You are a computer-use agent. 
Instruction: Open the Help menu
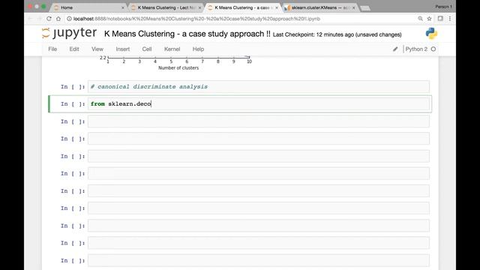point(198,49)
